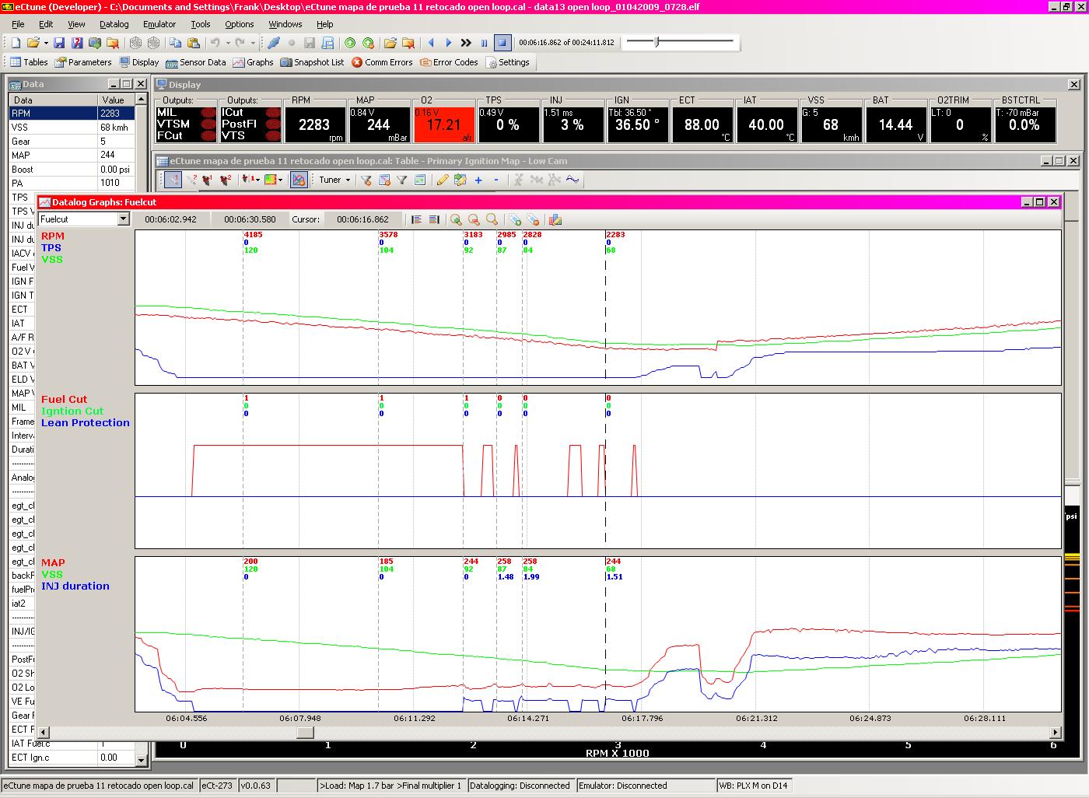The height and width of the screenshot is (798, 1089).
Task: Open File menu
Action: (x=18, y=24)
